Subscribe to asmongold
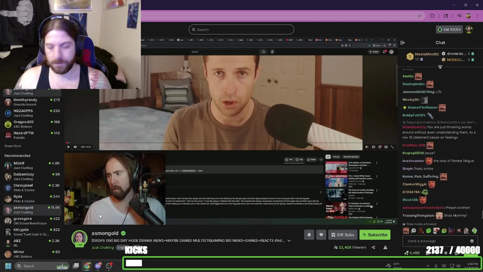The width and height of the screenshot is (483, 272). click(x=375, y=235)
